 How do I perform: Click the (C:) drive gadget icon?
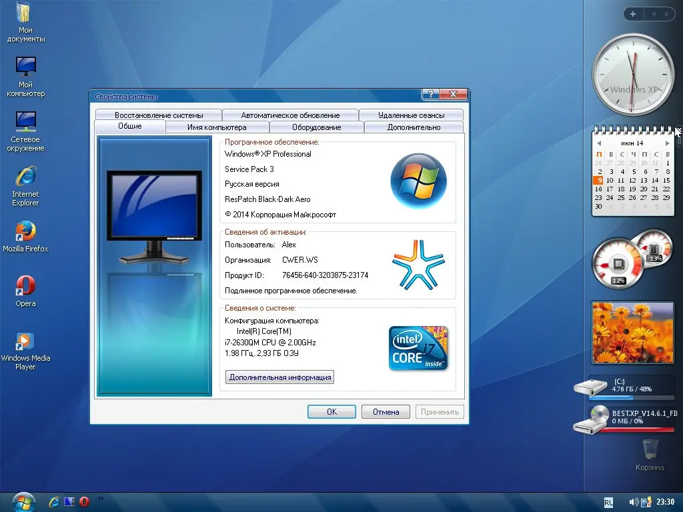click(x=590, y=386)
